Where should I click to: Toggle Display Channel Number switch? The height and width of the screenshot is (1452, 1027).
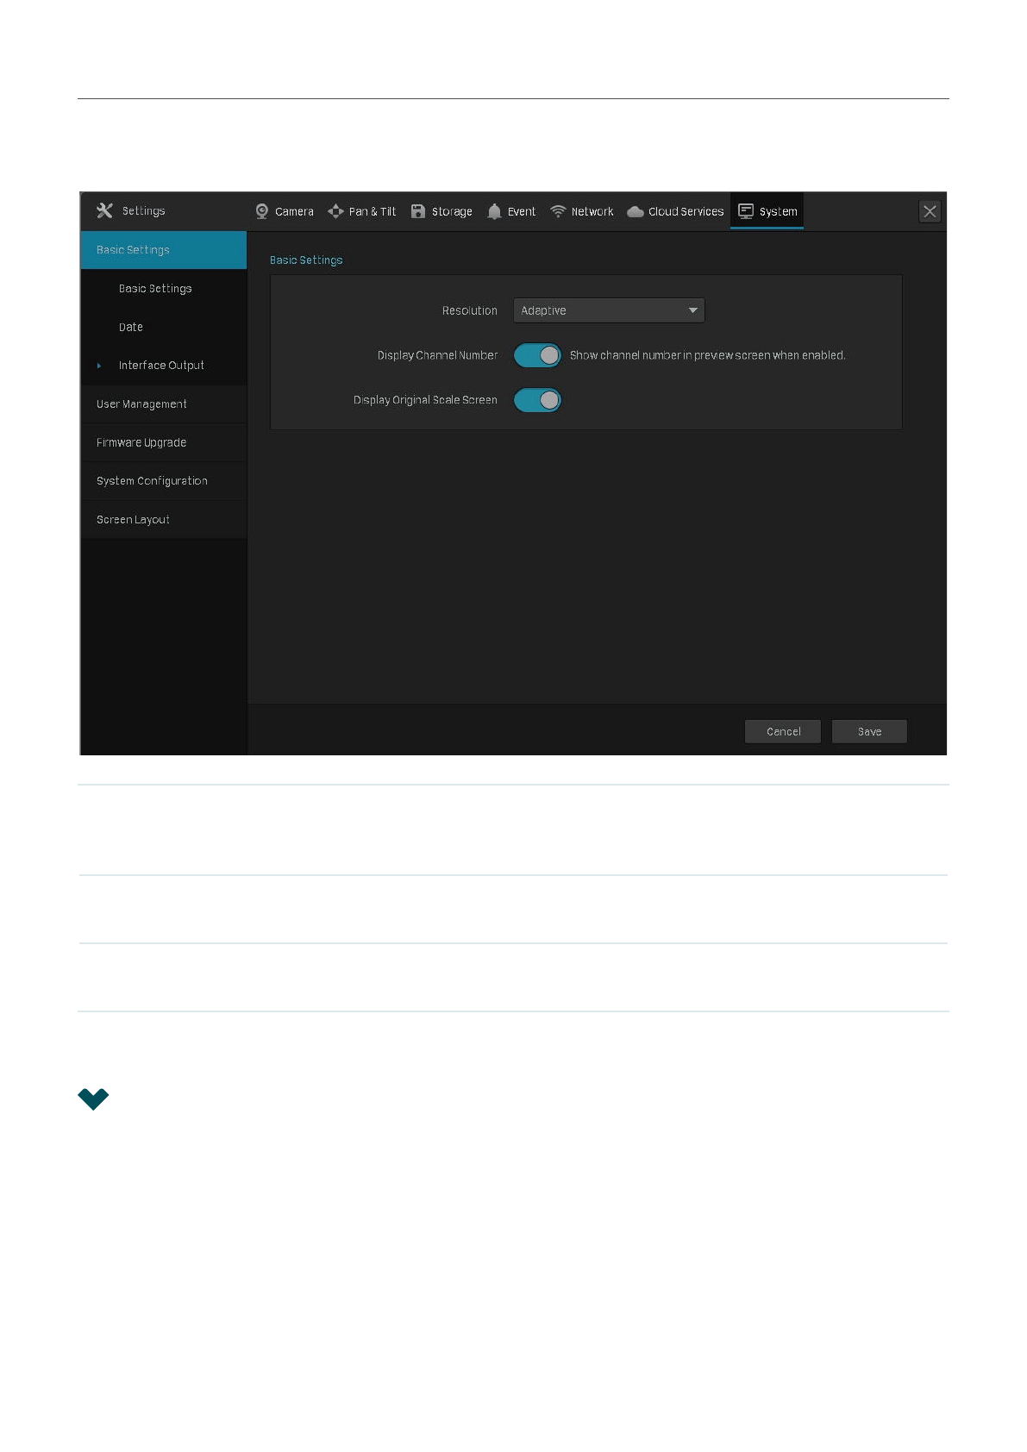point(537,355)
